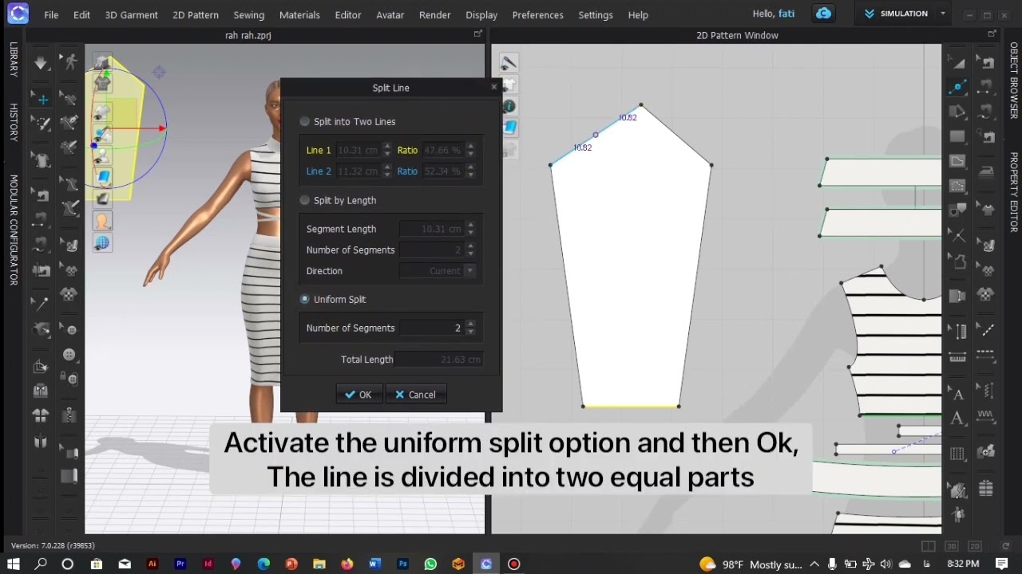Open the File menu
1022x574 pixels.
pos(51,14)
